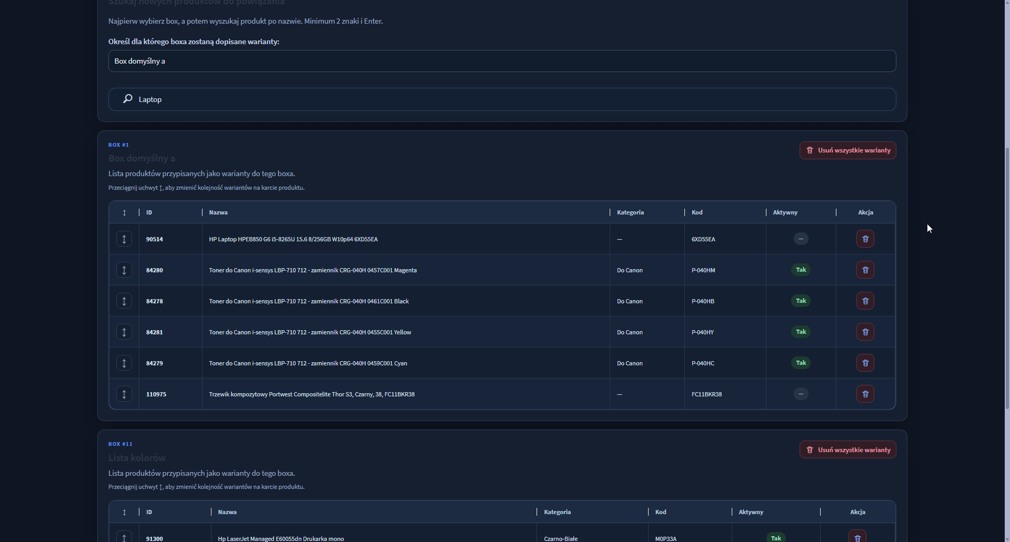Click the Tak badge for product 84279

point(801,363)
